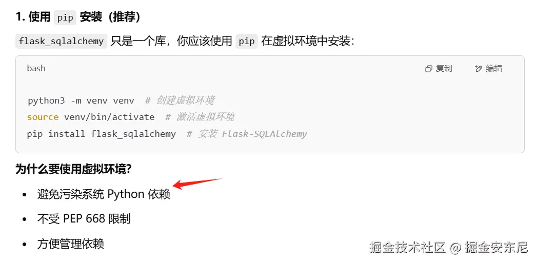Screen dimensions: 537x263
Task: Click the 激活虚拟环境 comment
Action: pyautogui.click(x=200, y=117)
